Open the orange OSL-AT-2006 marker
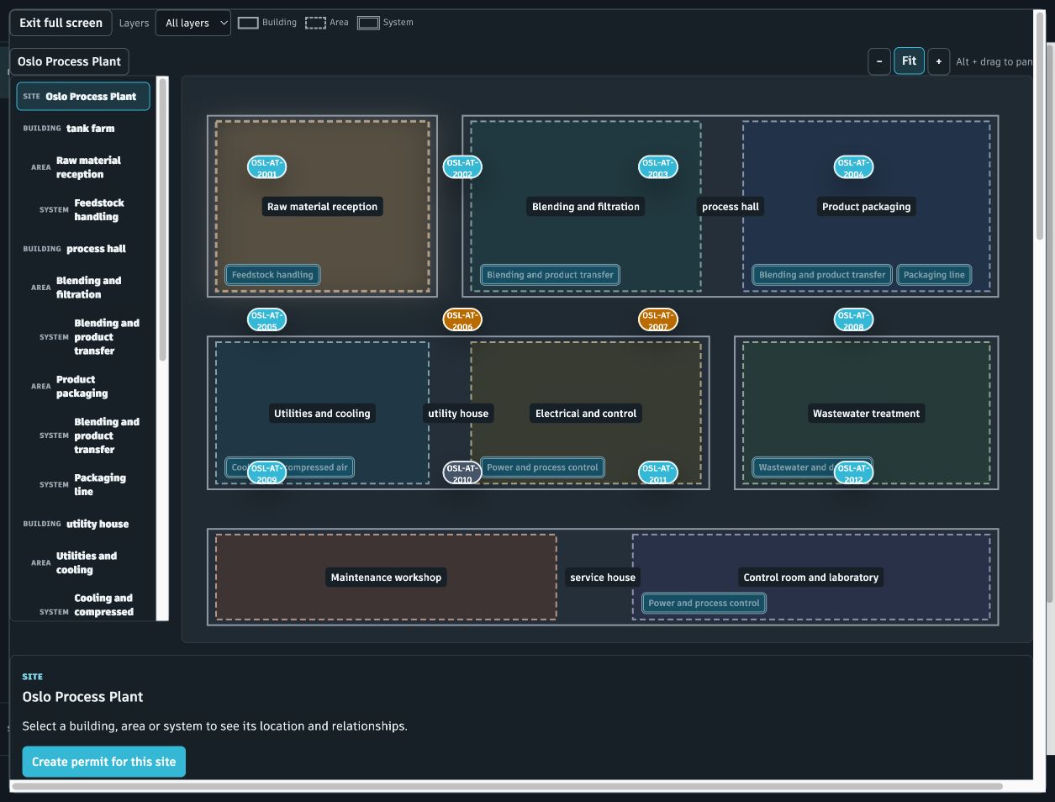The image size is (1055, 802). coord(462,319)
